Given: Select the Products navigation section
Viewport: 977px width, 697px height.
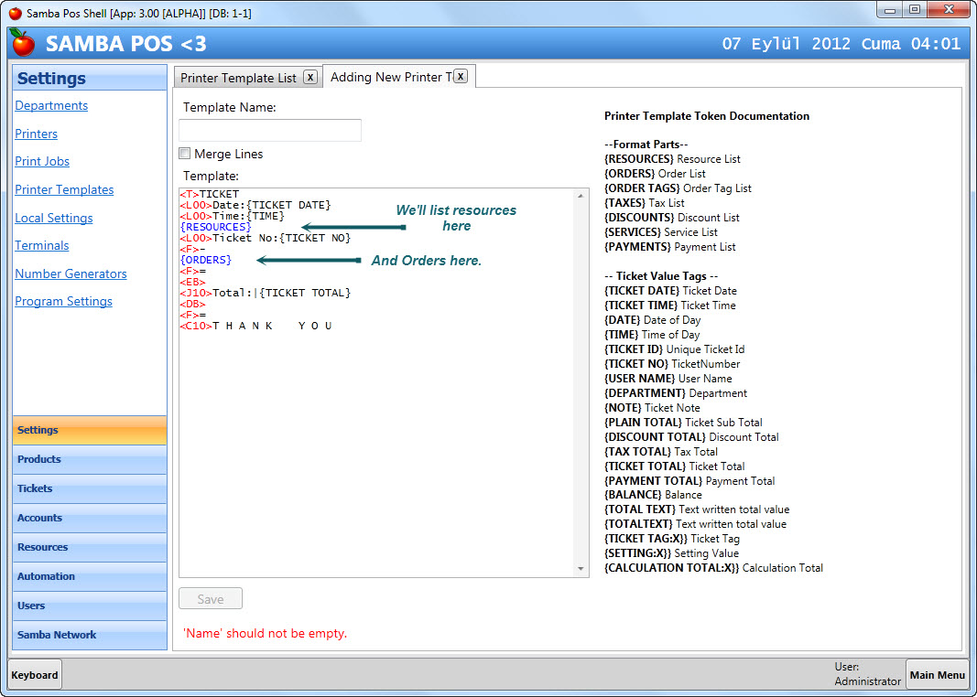Looking at the screenshot, I should (90, 459).
